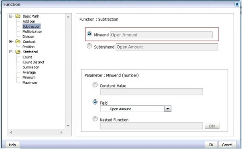
Task: Select the Maximum function
Action: [x=30, y=83]
